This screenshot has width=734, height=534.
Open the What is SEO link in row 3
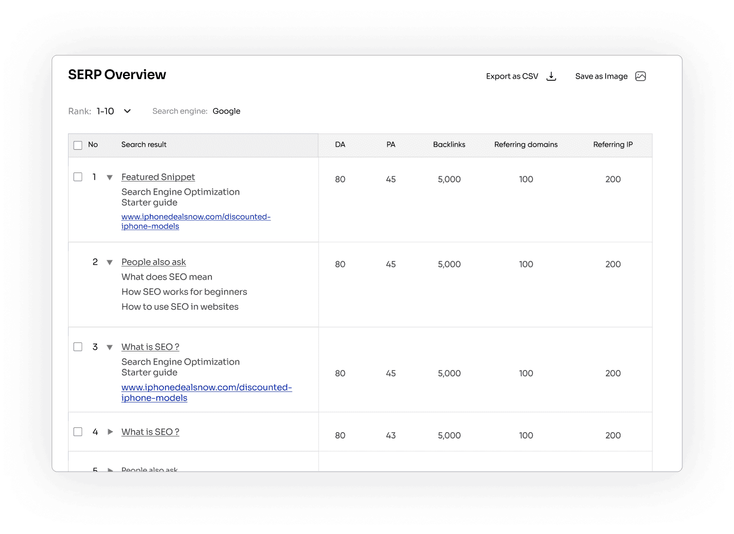click(x=150, y=347)
